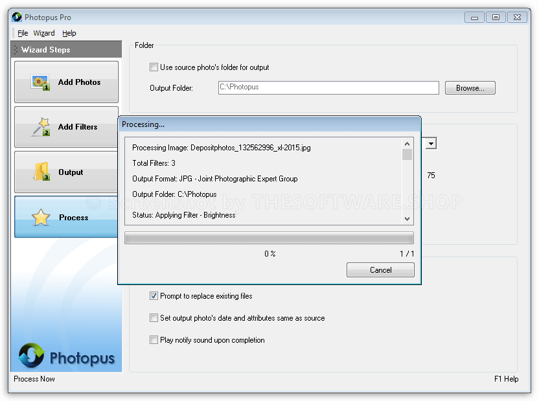The height and width of the screenshot is (401, 539).
Task: Minimize the Photopus Pro window
Action: pyautogui.click(x=474, y=17)
